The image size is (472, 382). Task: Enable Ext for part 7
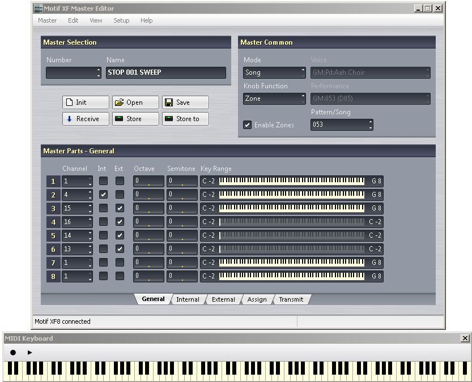[120, 263]
